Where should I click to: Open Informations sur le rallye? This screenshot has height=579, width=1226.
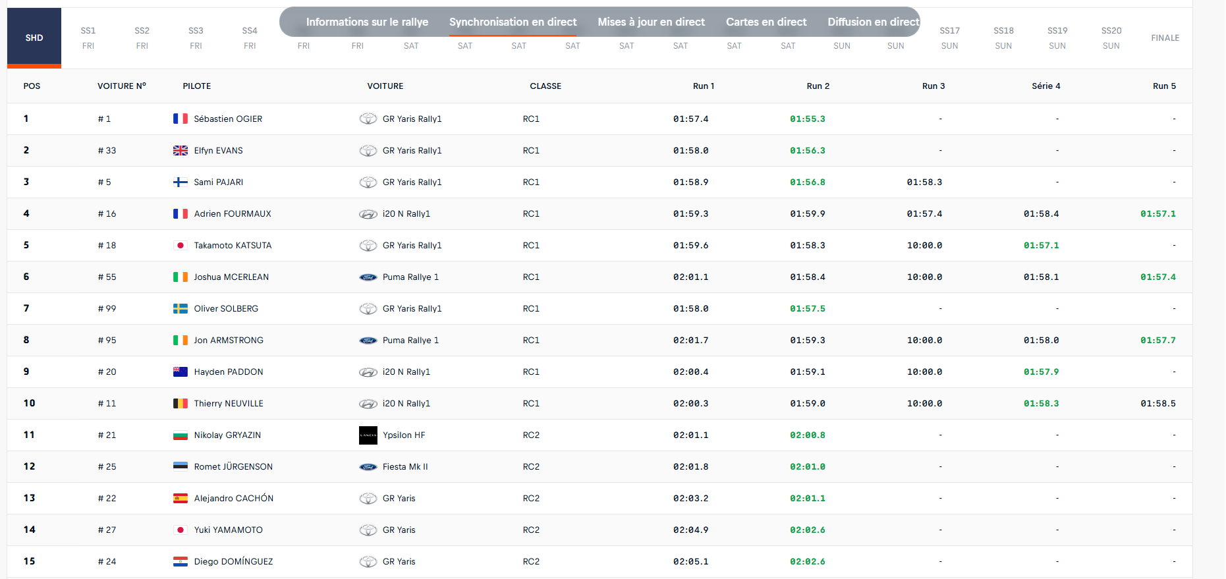point(367,22)
